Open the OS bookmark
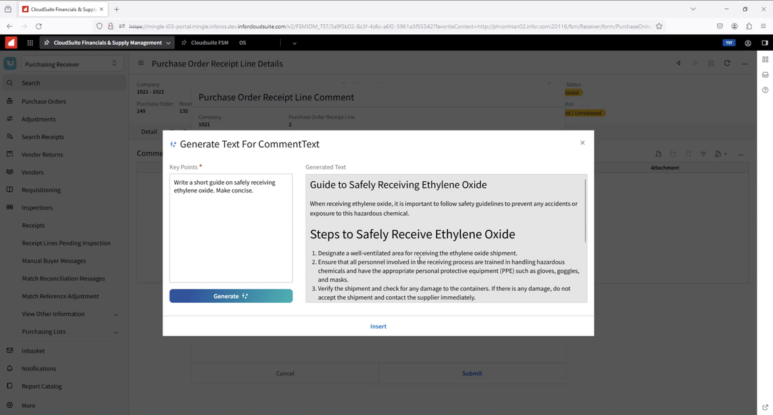The width and height of the screenshot is (773, 415). point(243,43)
